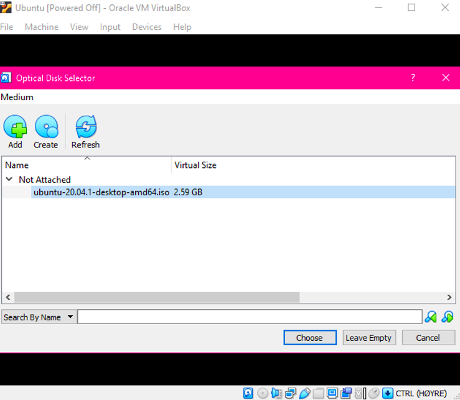Click the optical drive status bar icon
This screenshot has width=460, height=400.
[263, 393]
